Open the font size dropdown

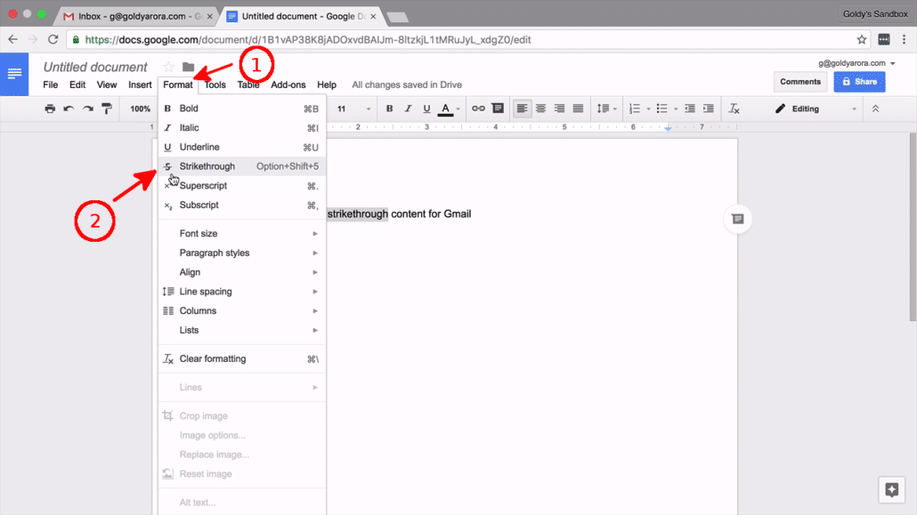click(x=353, y=108)
